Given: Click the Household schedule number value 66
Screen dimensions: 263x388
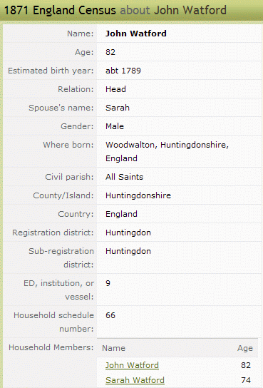Looking at the screenshot, I should 110,315.
